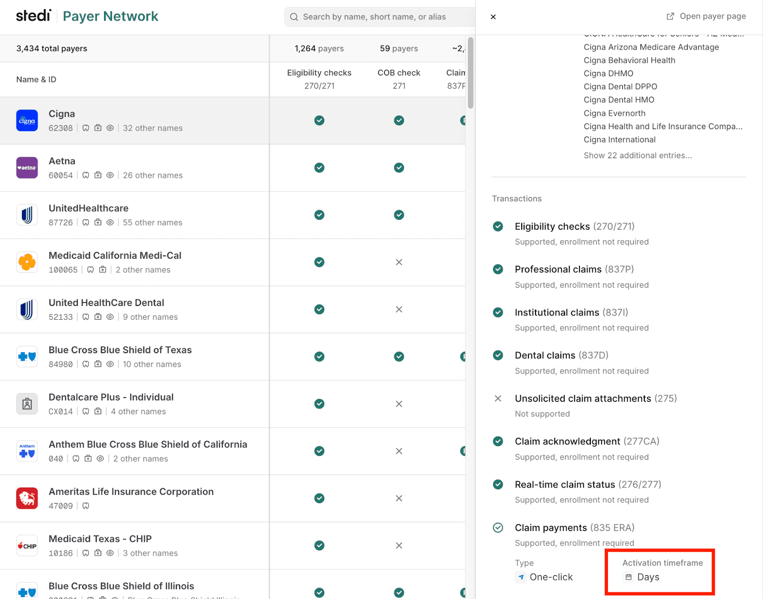This screenshot has width=763, height=599.
Task: Expand Aetna's 26 other names
Action: (153, 175)
